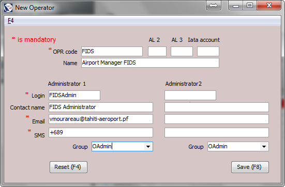
Task: Click the 'New Operator' window title
Action: click(x=35, y=8)
